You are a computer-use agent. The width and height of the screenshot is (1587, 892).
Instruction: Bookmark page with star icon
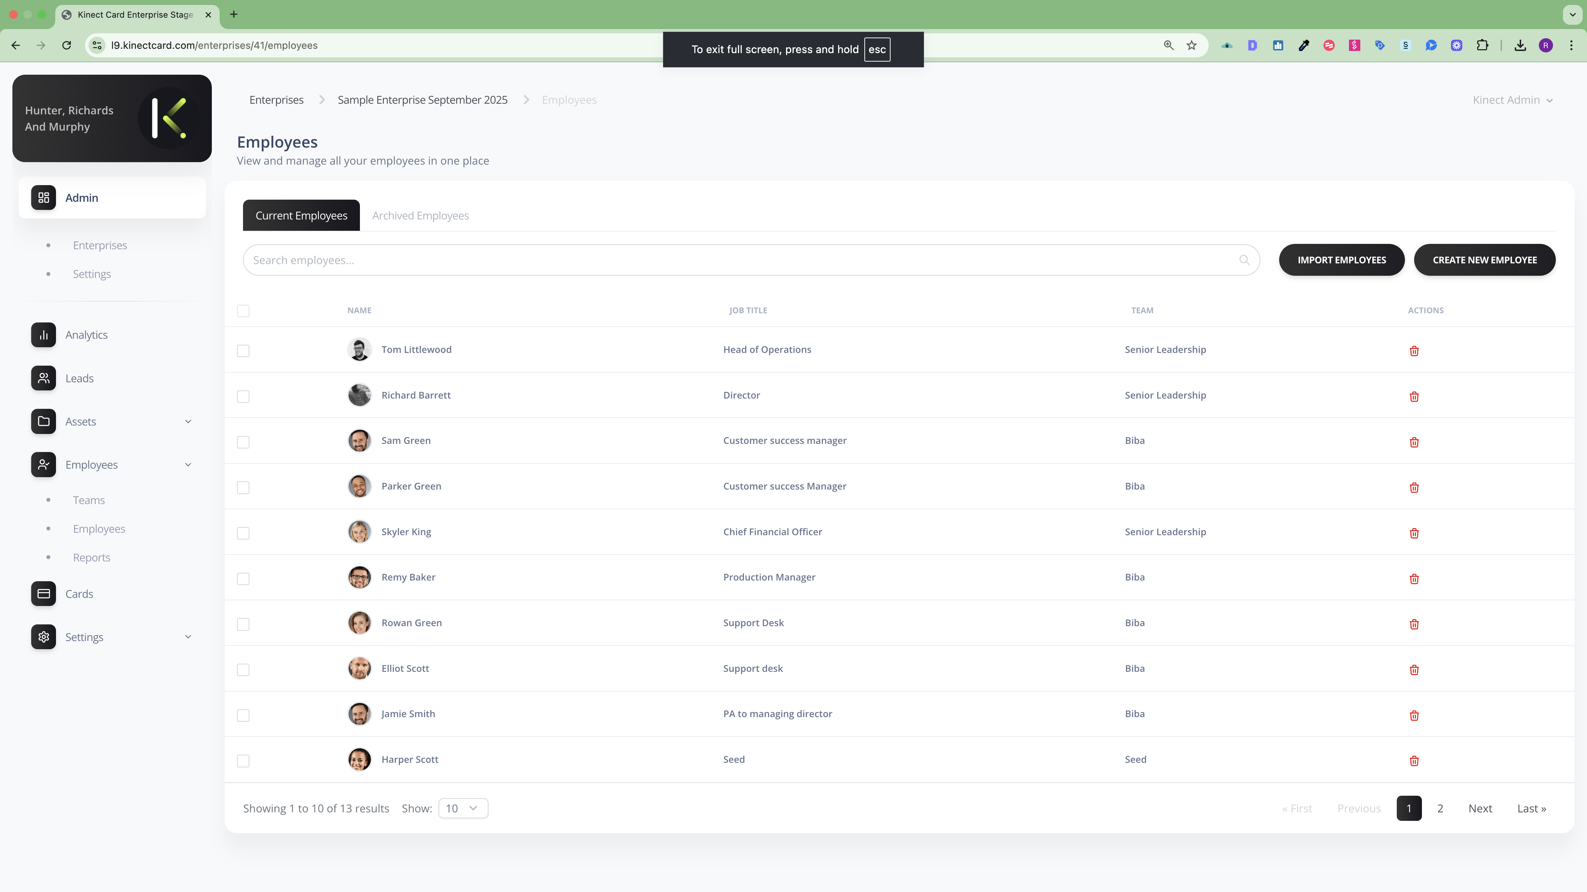pyautogui.click(x=1191, y=46)
